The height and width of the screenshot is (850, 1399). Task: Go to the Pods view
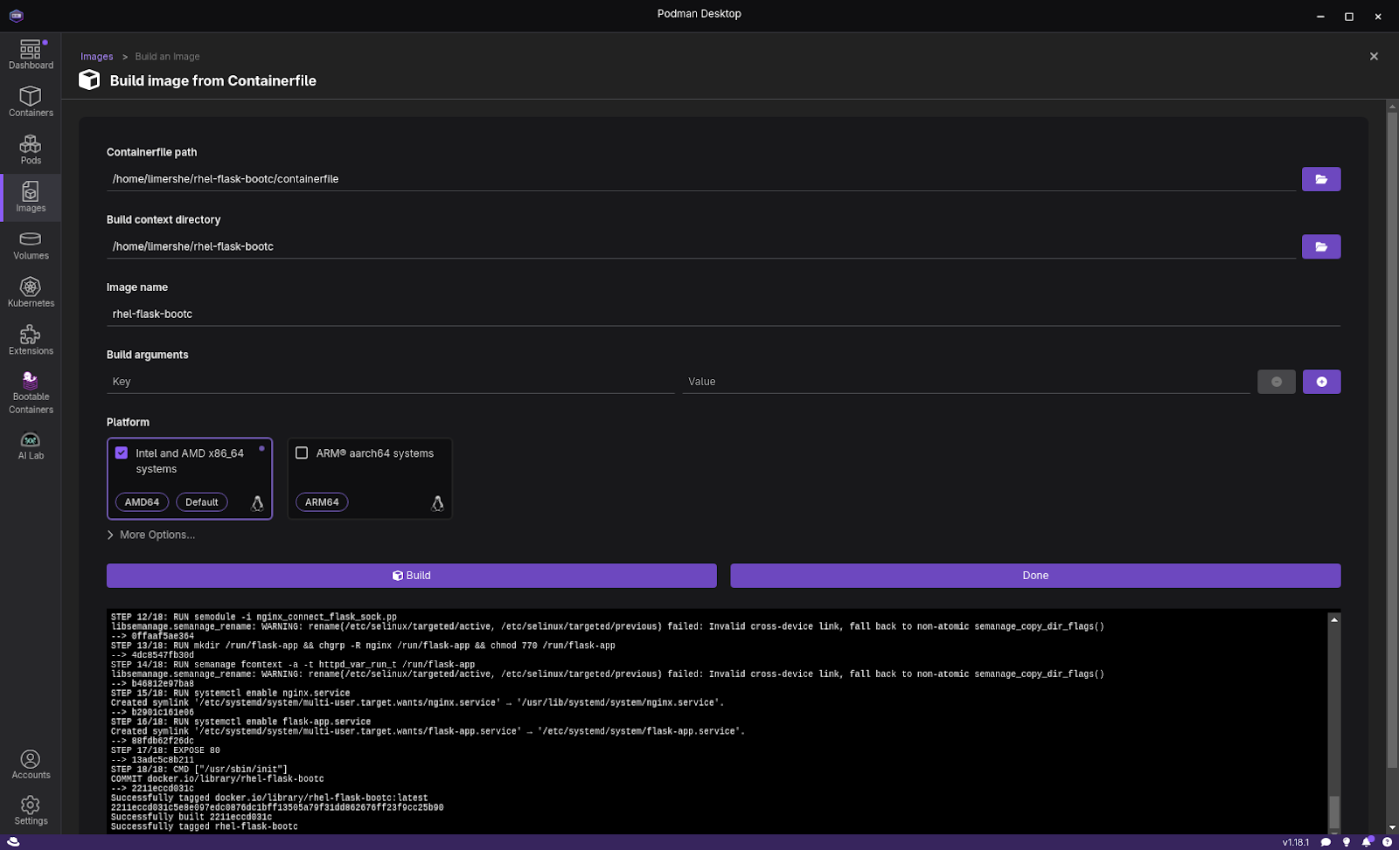31,149
